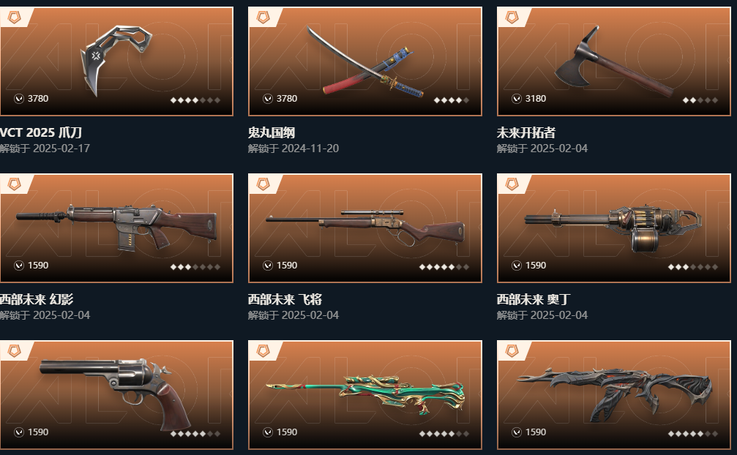Click the level diamonds on Marshal rifle card

tap(444, 267)
